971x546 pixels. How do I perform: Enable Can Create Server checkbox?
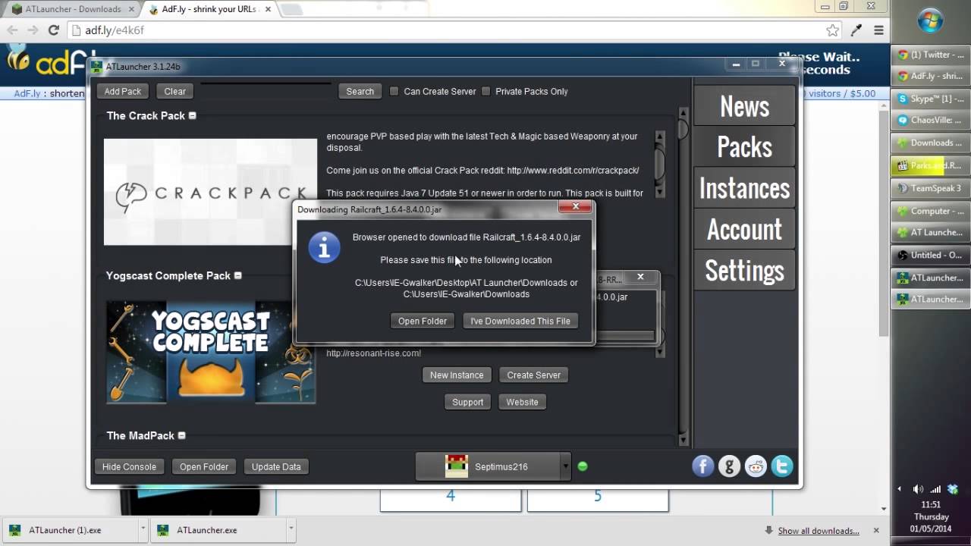(394, 91)
